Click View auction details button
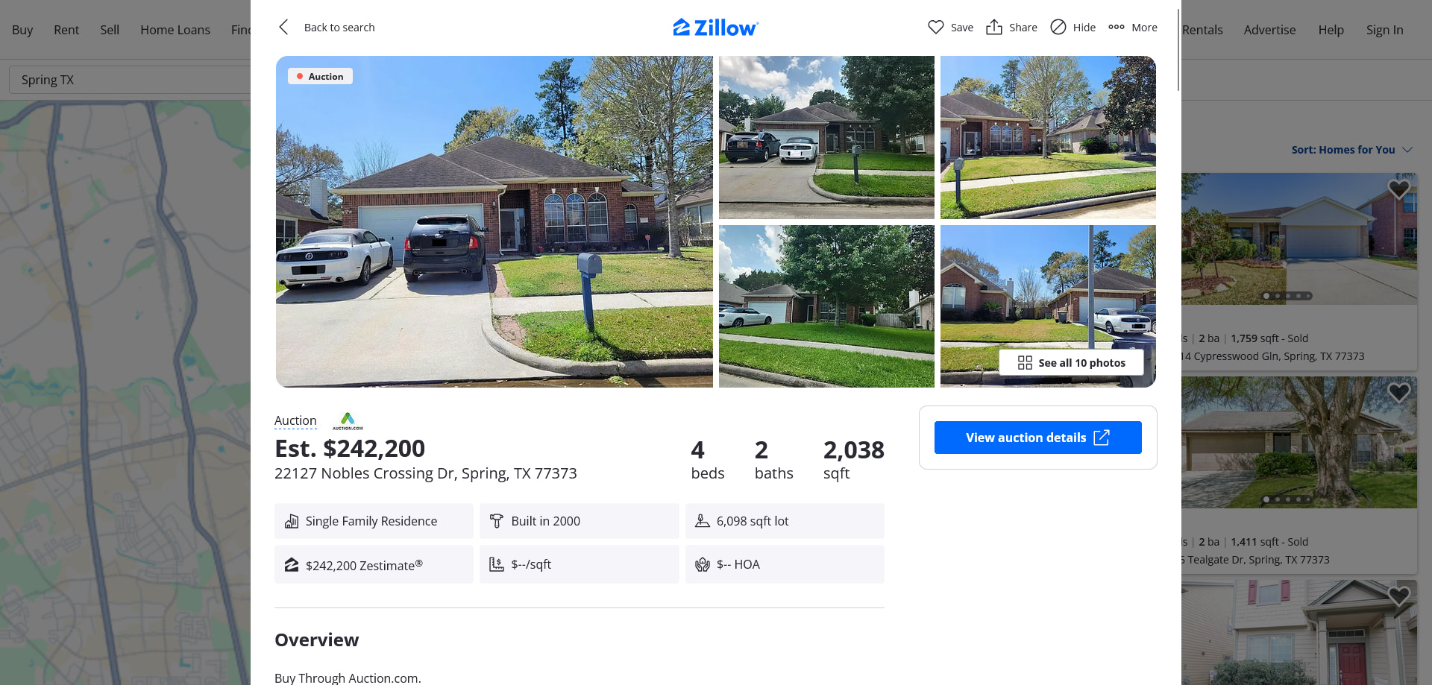Viewport: 1432px width, 685px height. tap(1037, 438)
